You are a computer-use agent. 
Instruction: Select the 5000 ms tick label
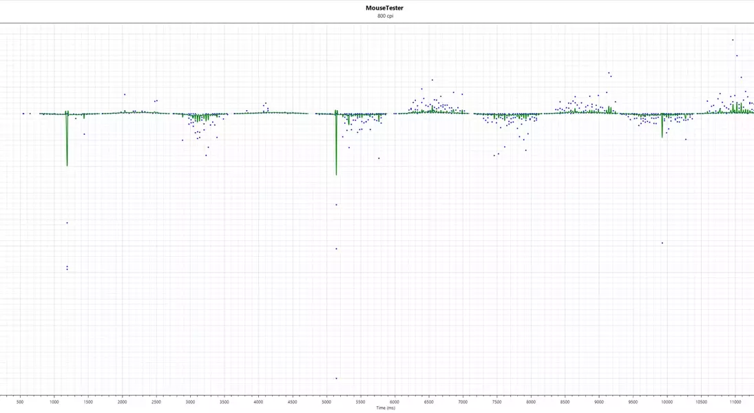click(x=326, y=401)
